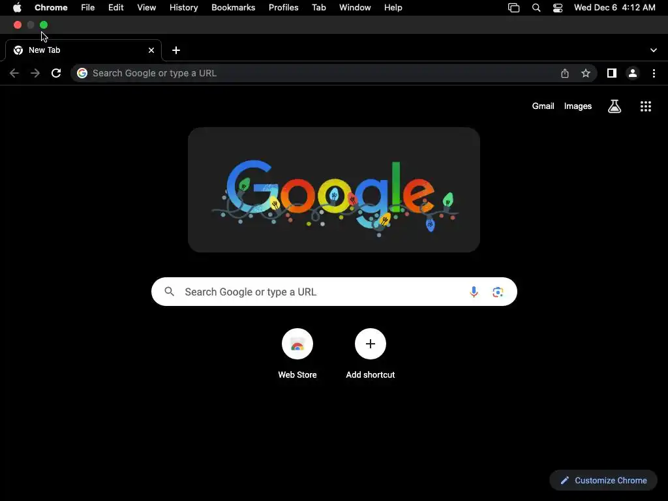Open the Tab menu

[318, 8]
